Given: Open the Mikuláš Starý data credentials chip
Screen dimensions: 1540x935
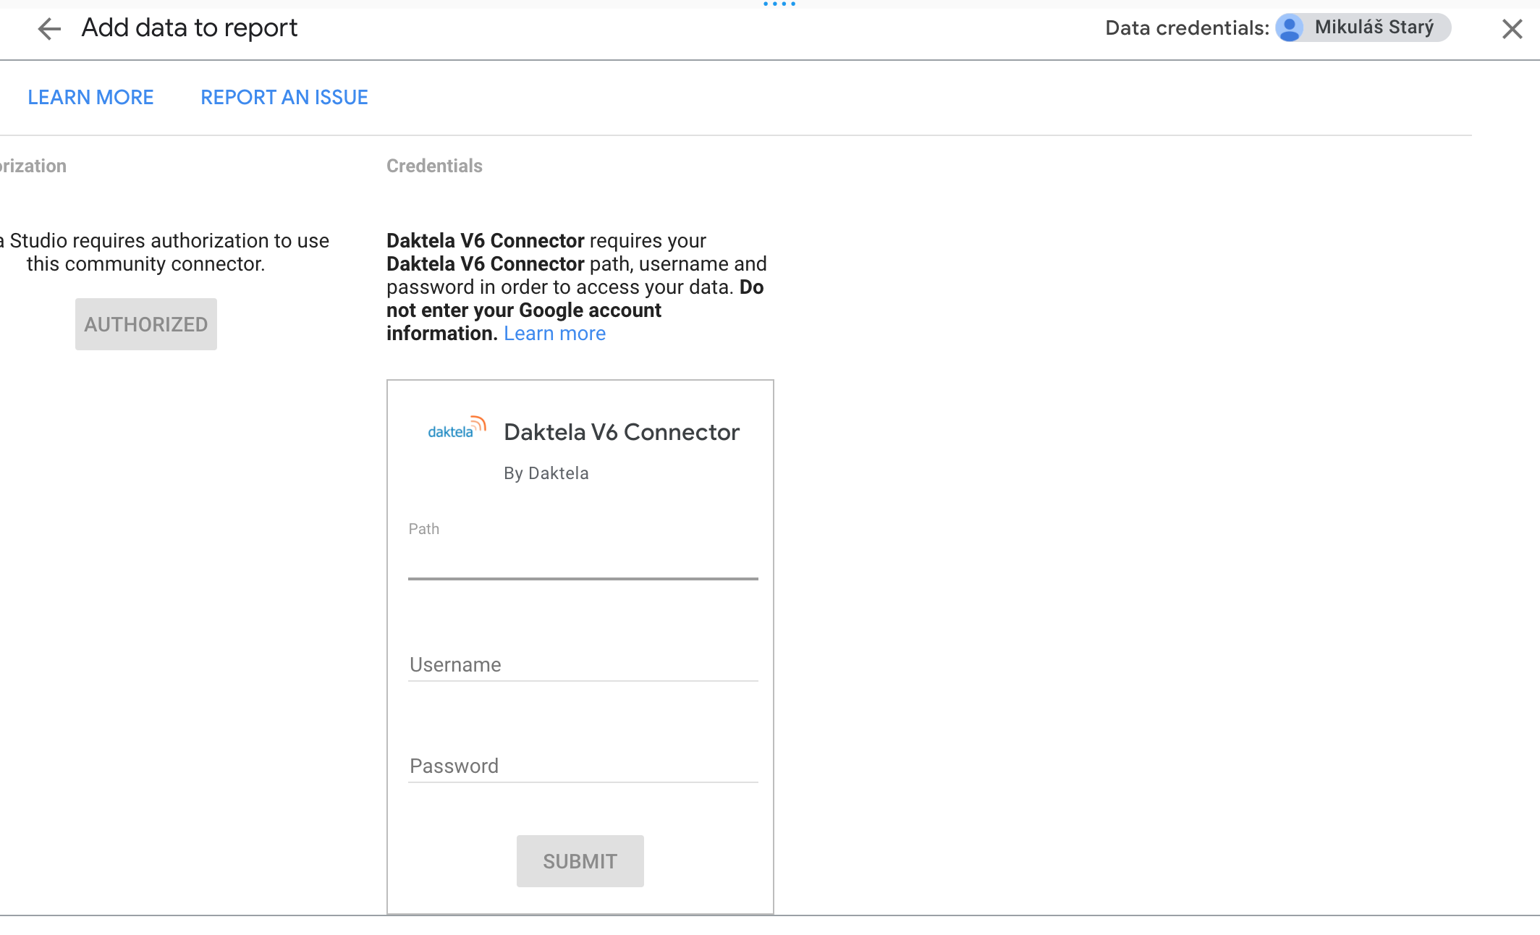Looking at the screenshot, I should tap(1363, 28).
